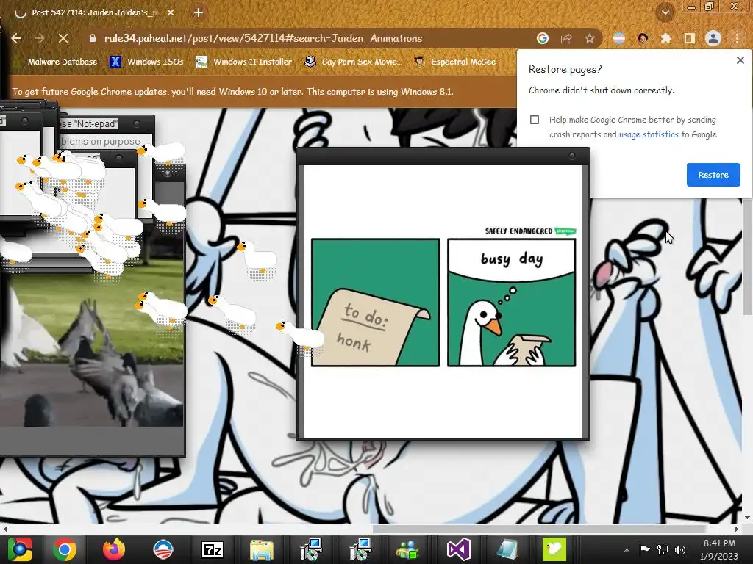Launch Firefox from the taskbar
The image size is (753, 564).
114,549
